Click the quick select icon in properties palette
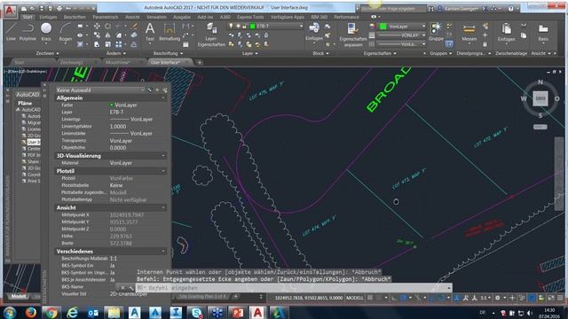 tap(165, 89)
